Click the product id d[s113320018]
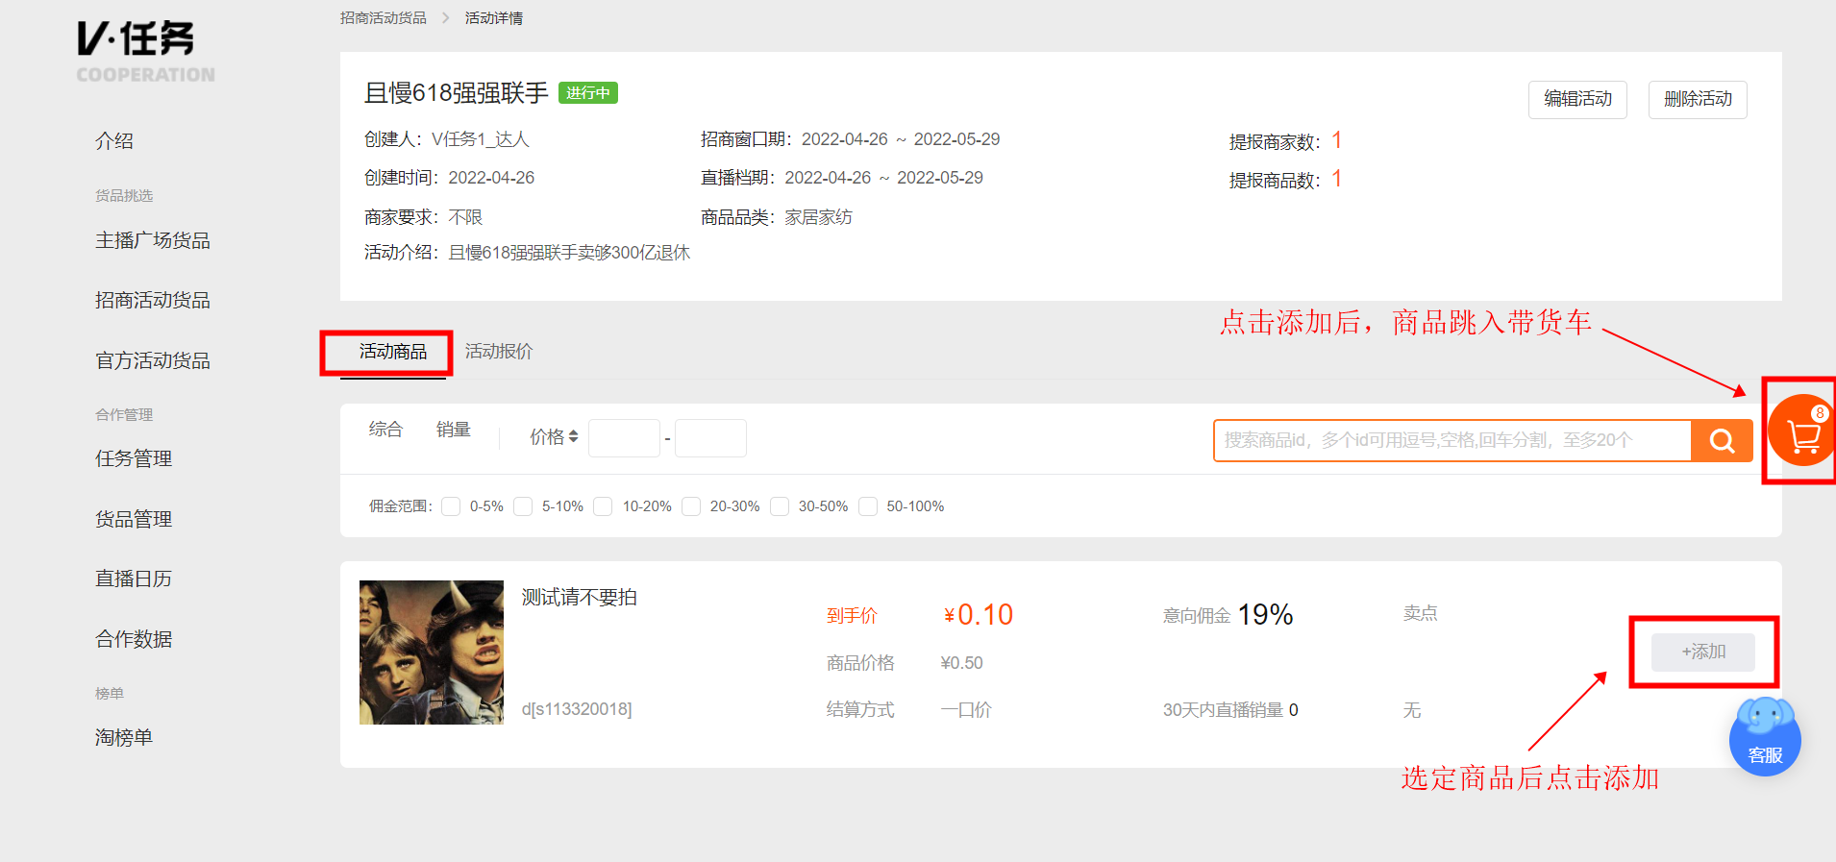The width and height of the screenshot is (1836, 862). coord(577,710)
